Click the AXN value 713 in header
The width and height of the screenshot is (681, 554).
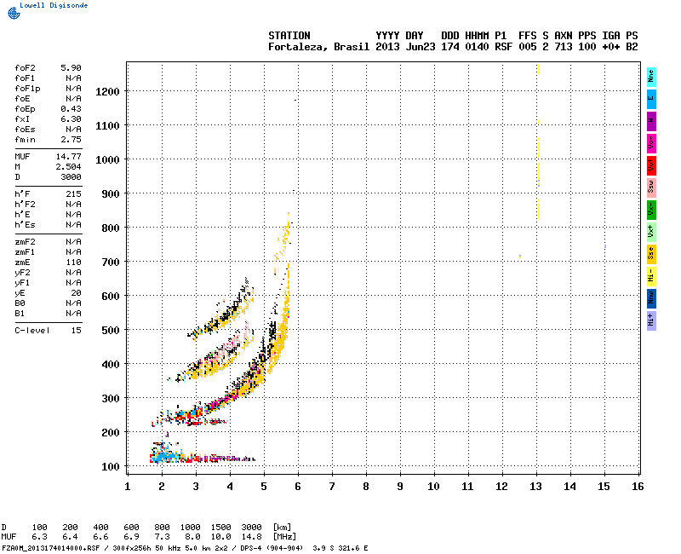tap(564, 47)
